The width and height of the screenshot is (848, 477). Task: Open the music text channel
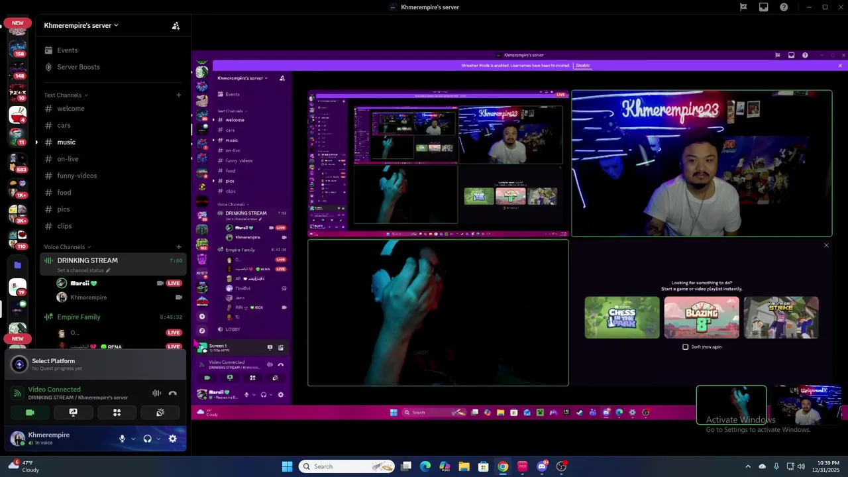click(x=113, y=142)
